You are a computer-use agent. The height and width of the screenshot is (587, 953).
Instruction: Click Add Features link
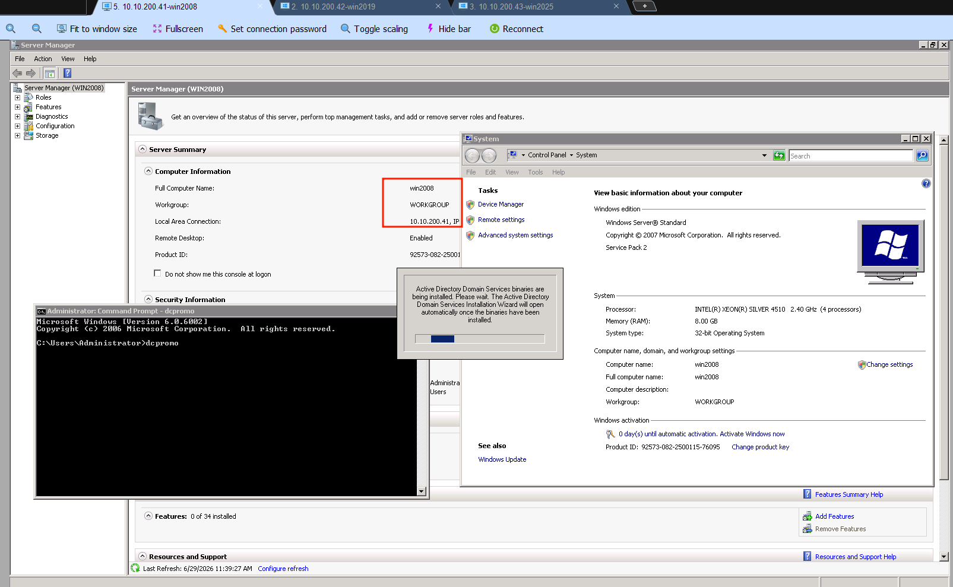click(x=834, y=516)
